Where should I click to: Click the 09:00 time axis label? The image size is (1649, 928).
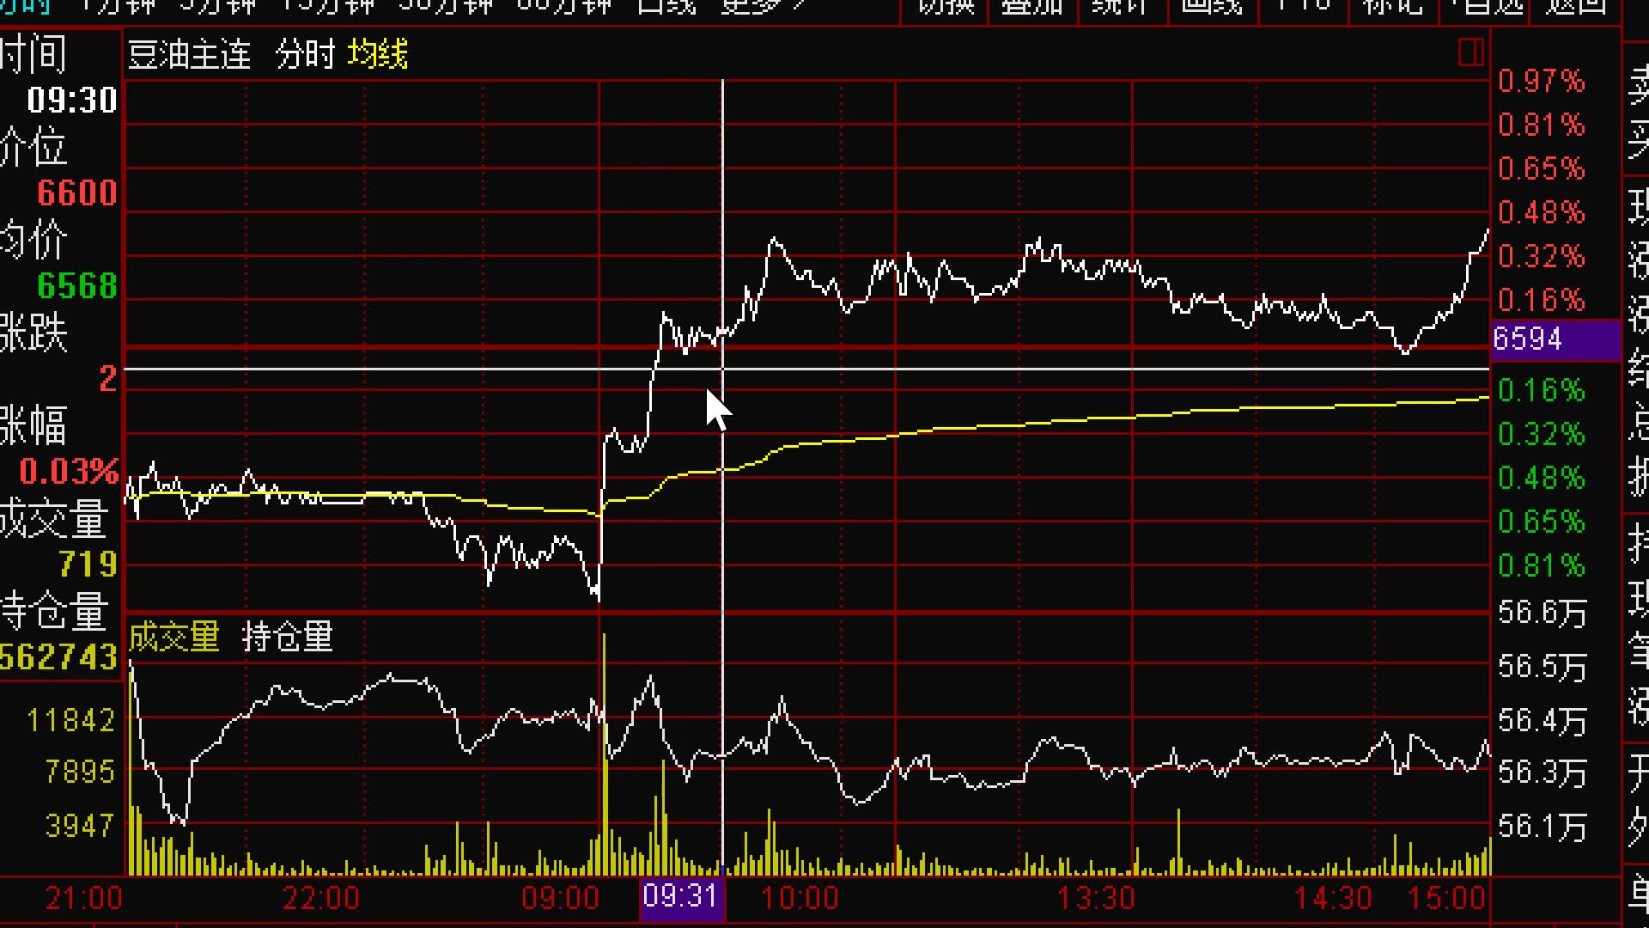[560, 899]
